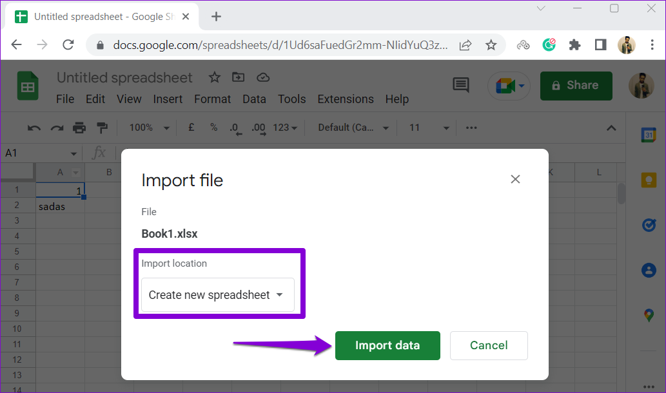This screenshot has height=393, width=666.
Task: Format as percent with % icon
Action: [x=213, y=128]
